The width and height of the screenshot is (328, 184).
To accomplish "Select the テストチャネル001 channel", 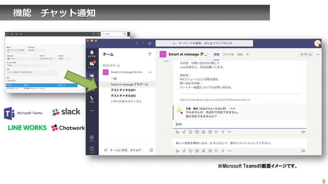I will 123,90.
